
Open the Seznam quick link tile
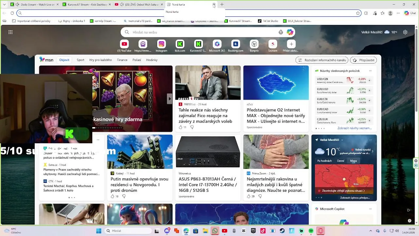pos(273,44)
